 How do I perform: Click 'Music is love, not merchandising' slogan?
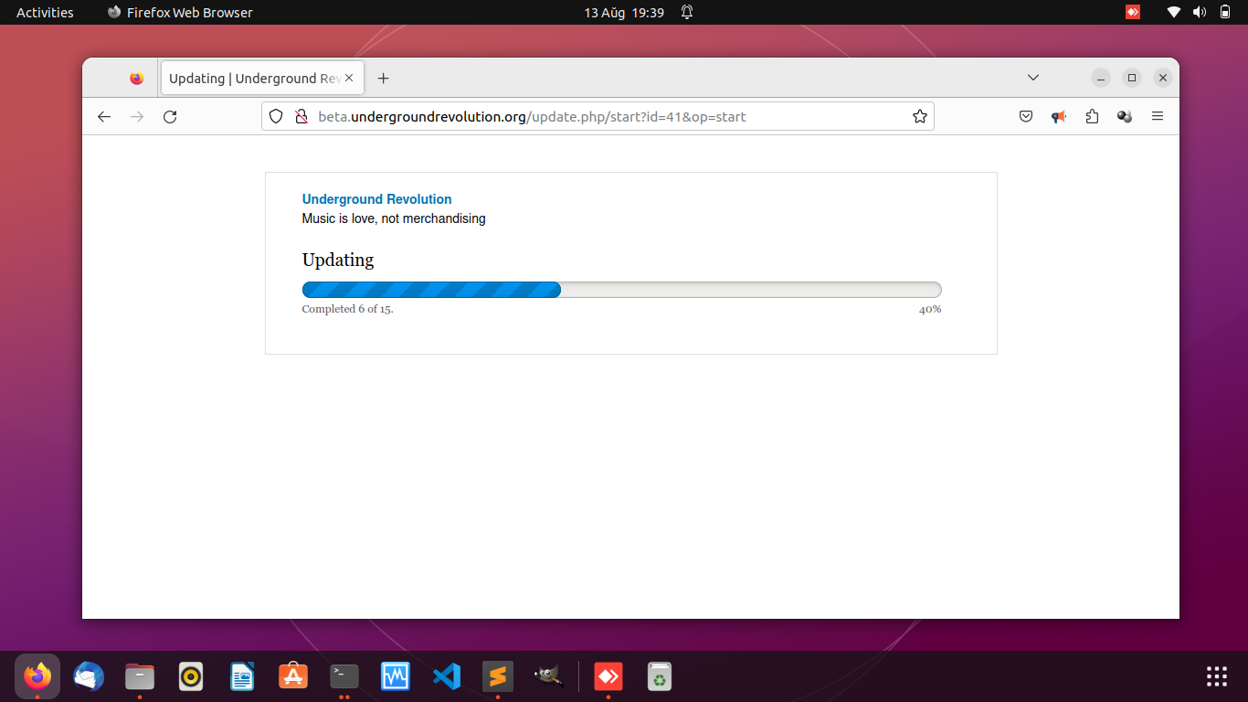pos(394,218)
